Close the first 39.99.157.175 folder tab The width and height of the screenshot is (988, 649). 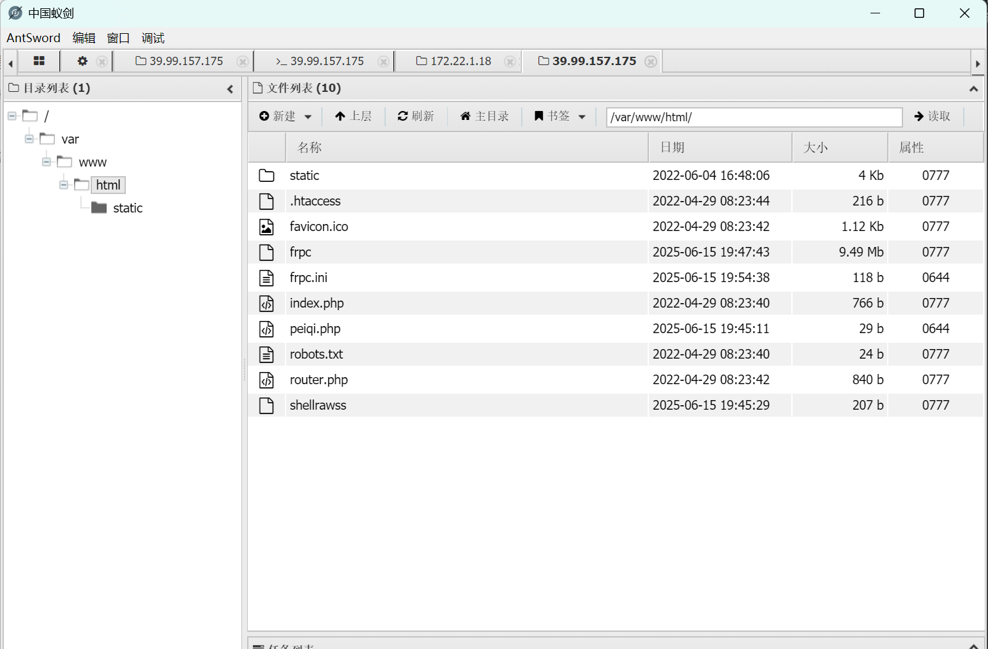click(242, 62)
